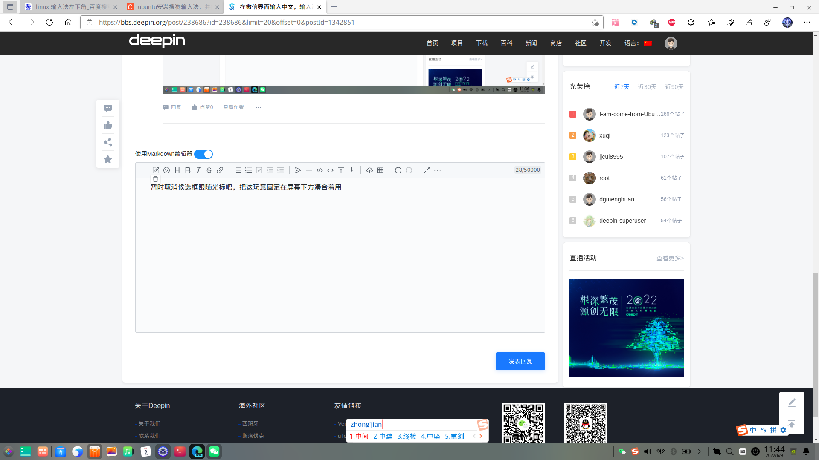Insert an ordered list
The image size is (819, 460).
(x=248, y=170)
